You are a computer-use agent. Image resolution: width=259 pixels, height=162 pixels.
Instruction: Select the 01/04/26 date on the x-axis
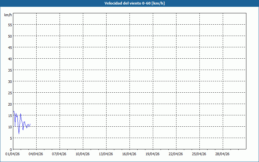tap(13, 154)
